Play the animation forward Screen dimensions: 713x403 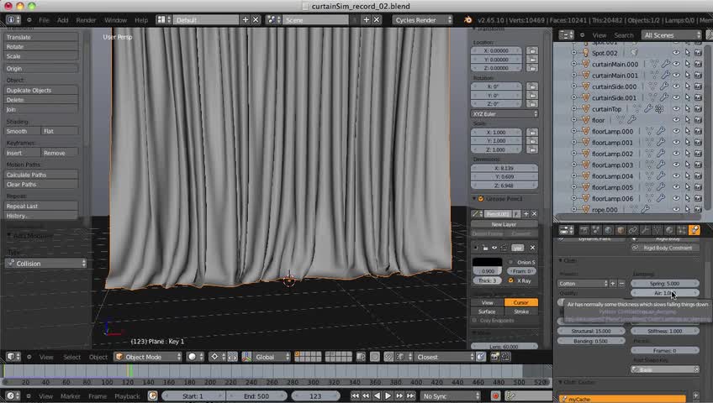(388, 395)
